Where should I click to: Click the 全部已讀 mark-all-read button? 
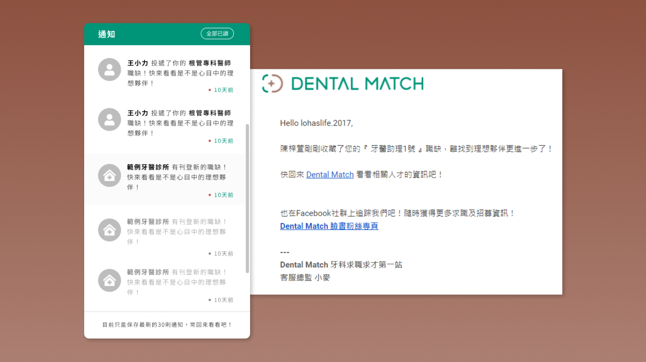(217, 34)
